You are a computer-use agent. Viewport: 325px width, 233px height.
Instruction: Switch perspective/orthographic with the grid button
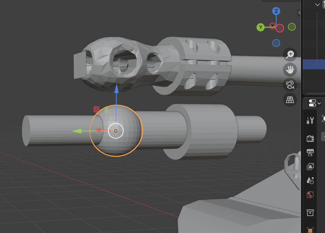290,100
